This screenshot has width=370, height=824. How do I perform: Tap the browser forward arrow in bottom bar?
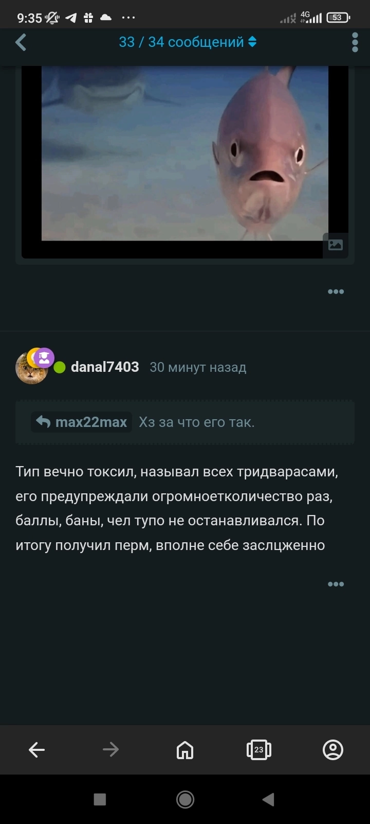[x=111, y=750]
